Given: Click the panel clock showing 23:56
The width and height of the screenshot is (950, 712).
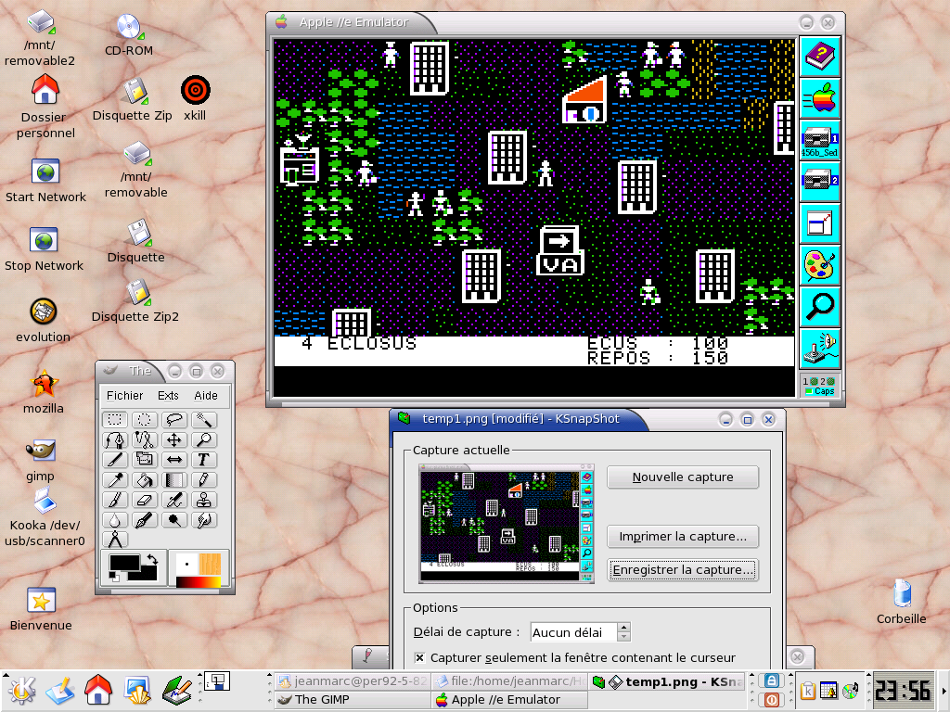Looking at the screenshot, I should pyautogui.click(x=903, y=690).
